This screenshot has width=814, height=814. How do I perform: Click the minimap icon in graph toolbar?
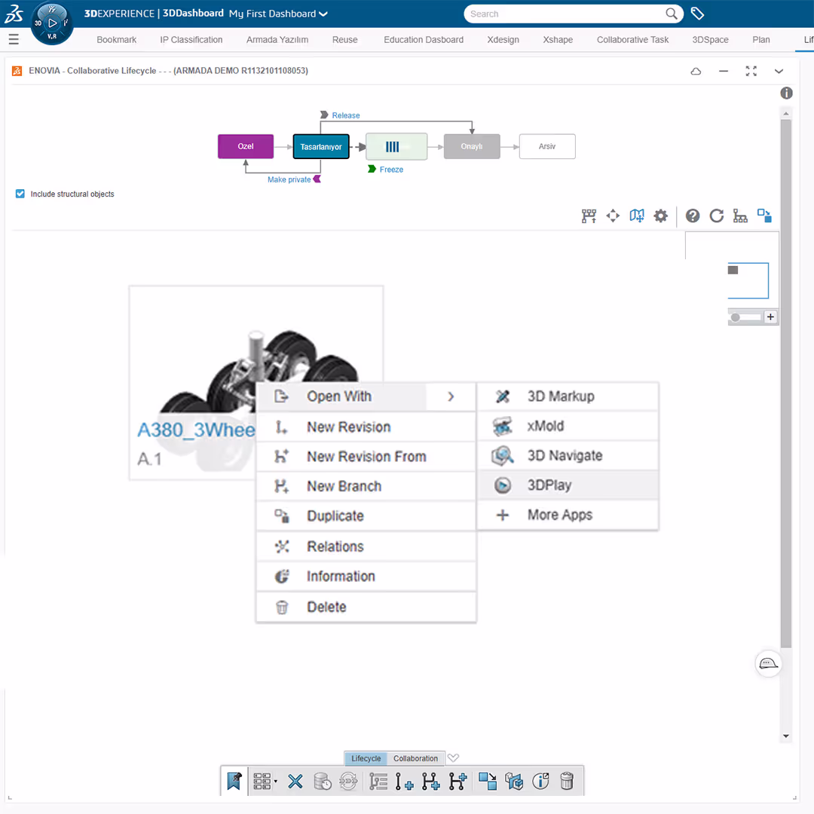click(636, 216)
